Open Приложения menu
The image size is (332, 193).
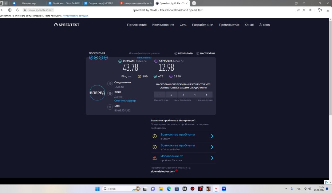click(137, 25)
